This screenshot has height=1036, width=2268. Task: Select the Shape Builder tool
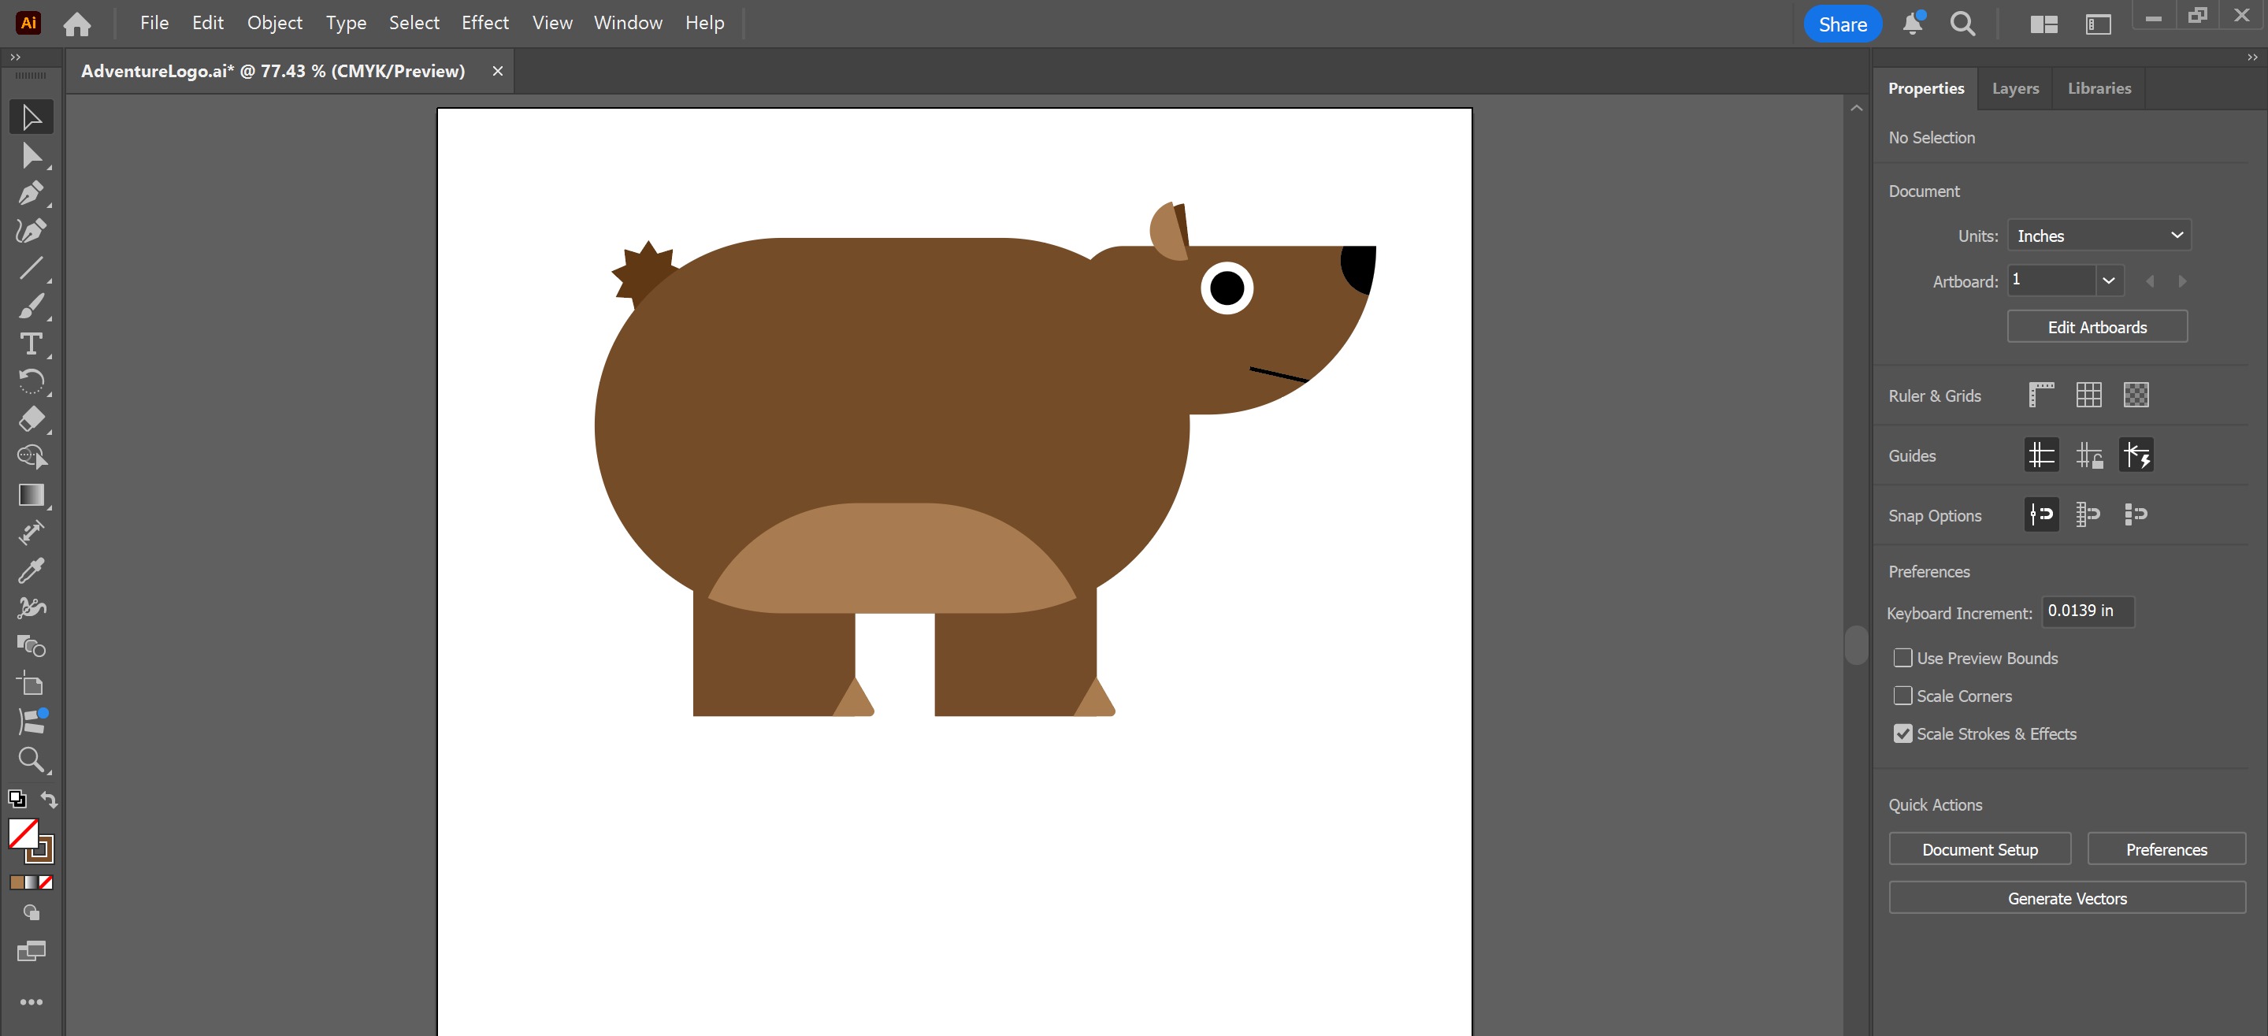pos(31,457)
